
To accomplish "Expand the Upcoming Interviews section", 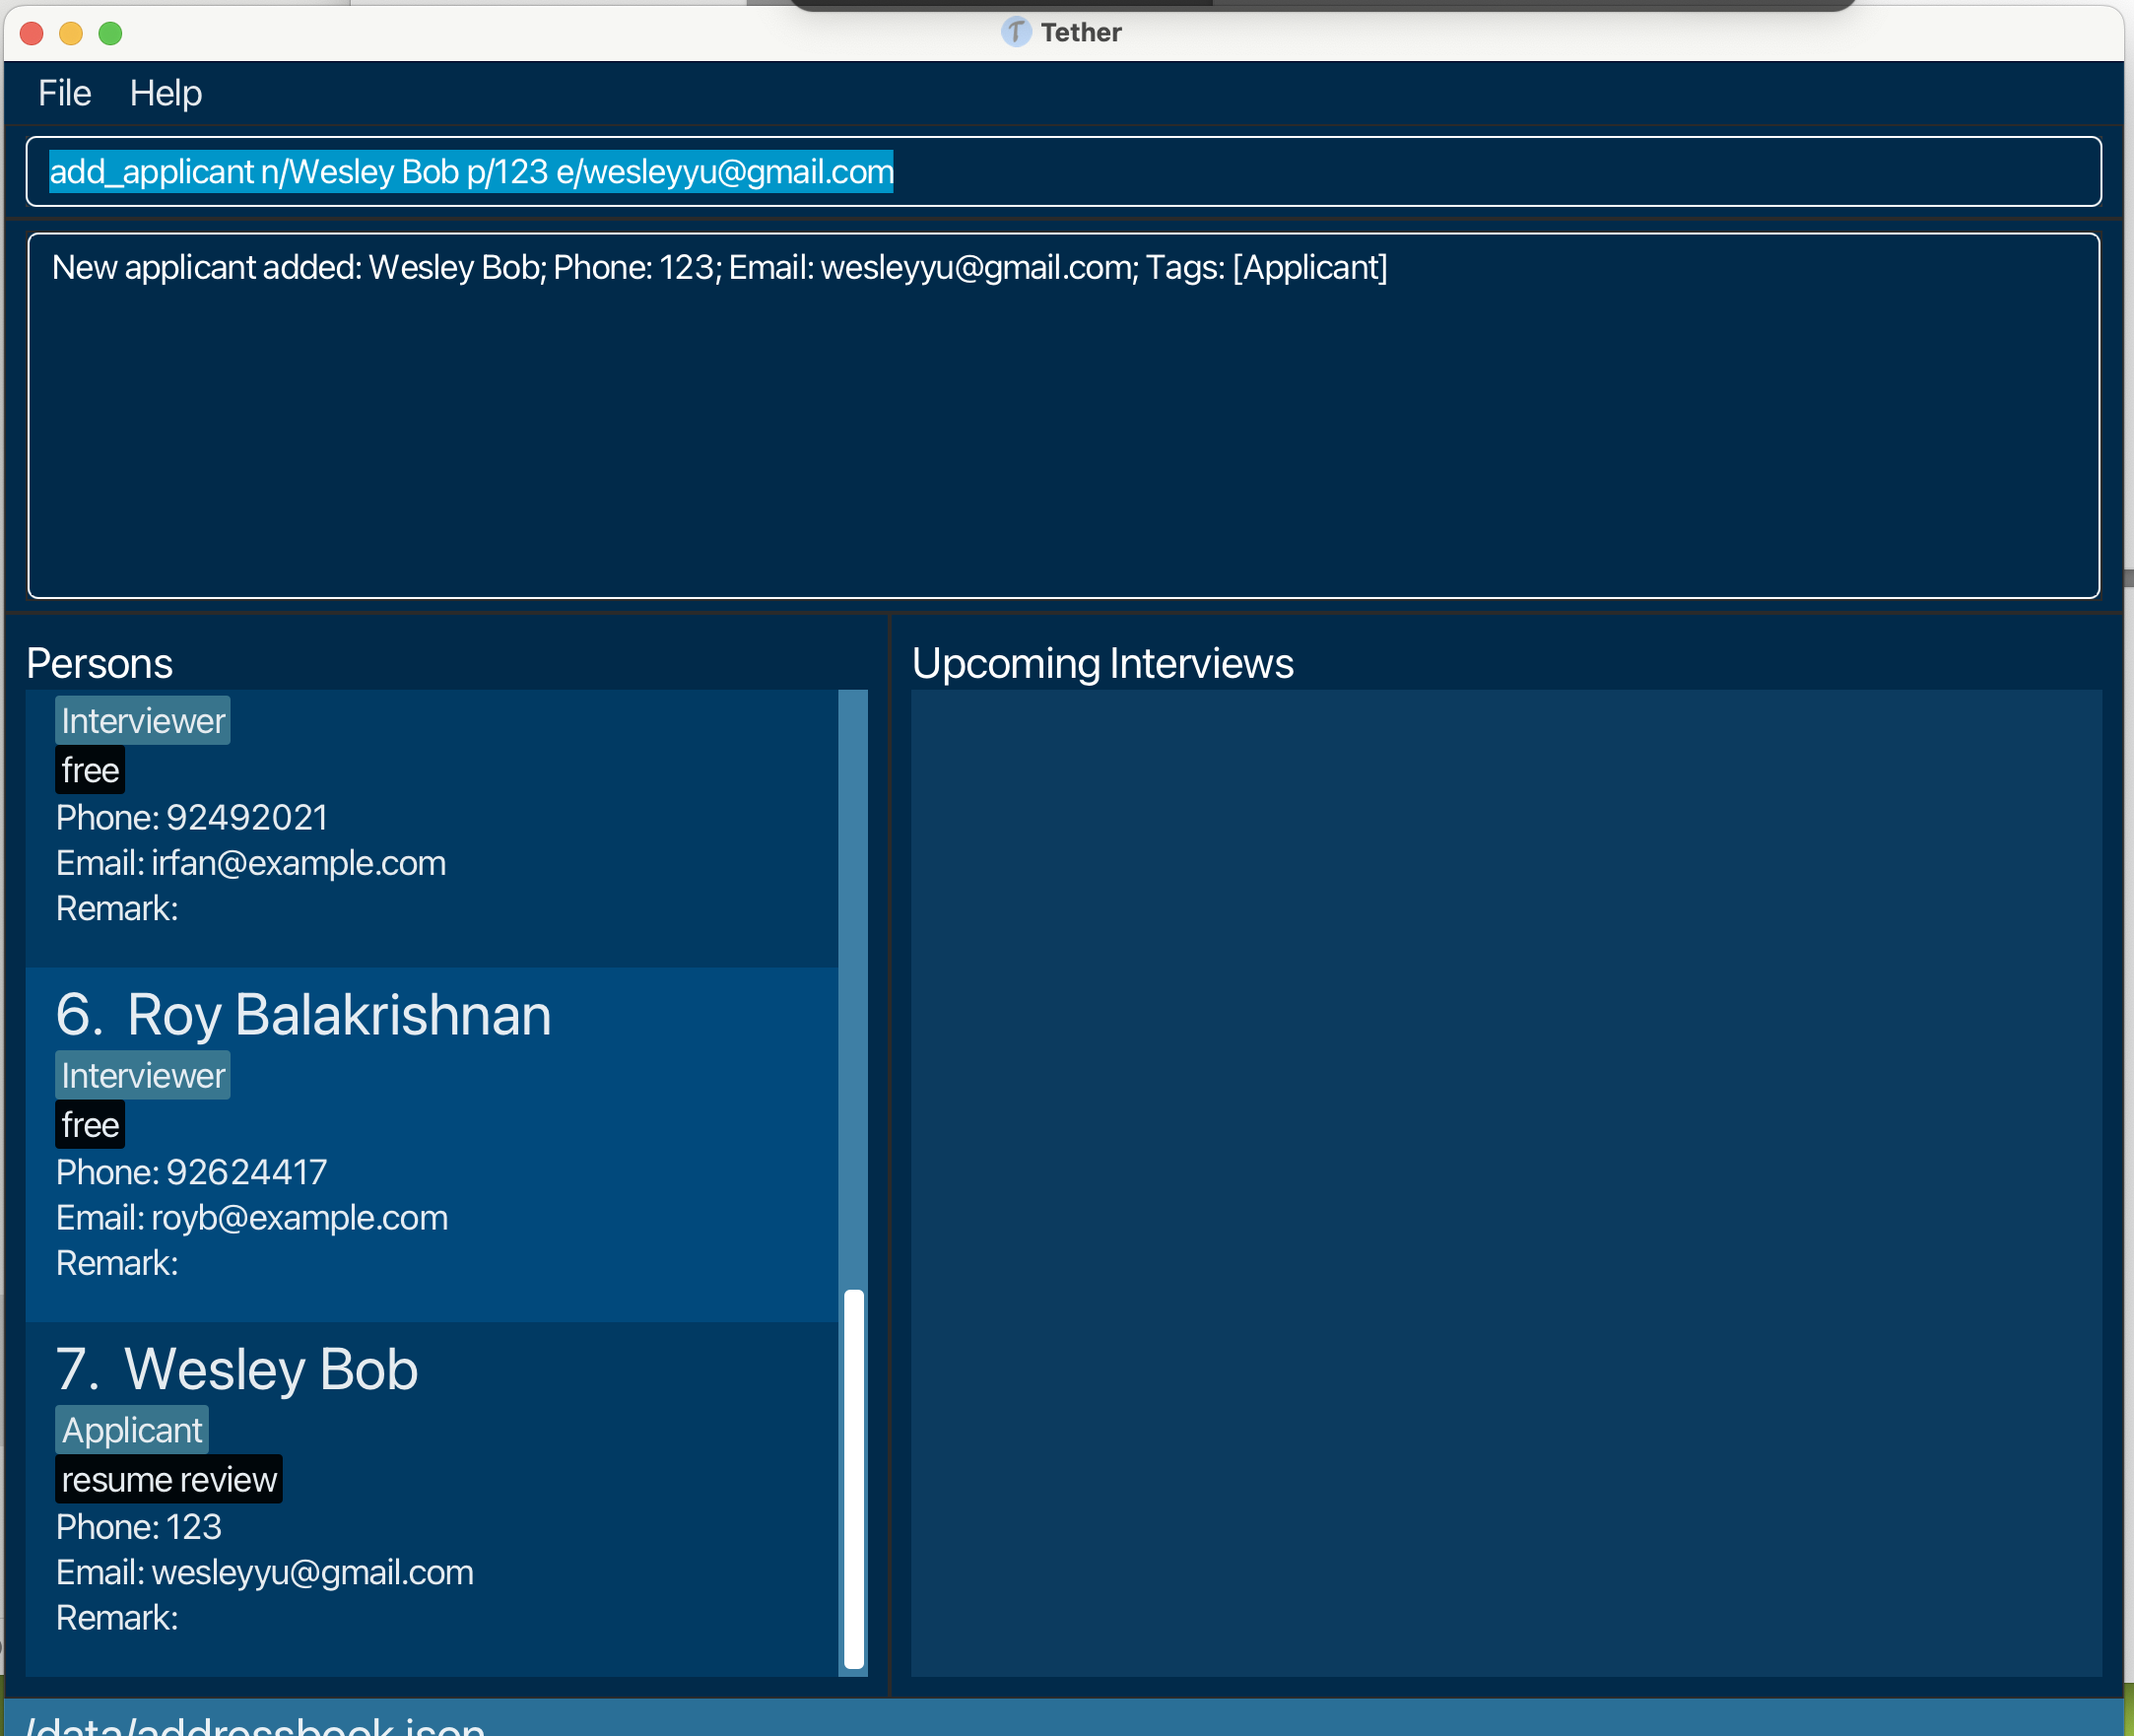I will coord(1105,662).
